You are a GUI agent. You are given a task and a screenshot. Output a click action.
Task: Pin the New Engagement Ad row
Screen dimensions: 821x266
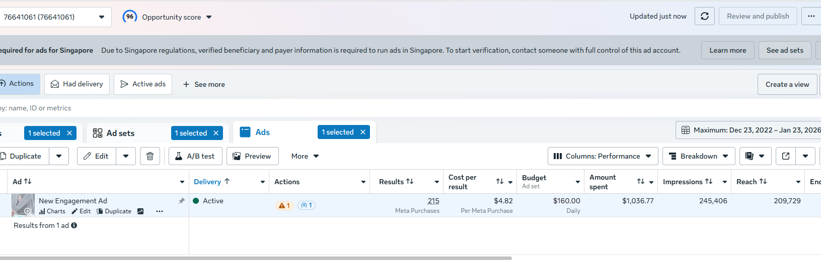click(181, 201)
